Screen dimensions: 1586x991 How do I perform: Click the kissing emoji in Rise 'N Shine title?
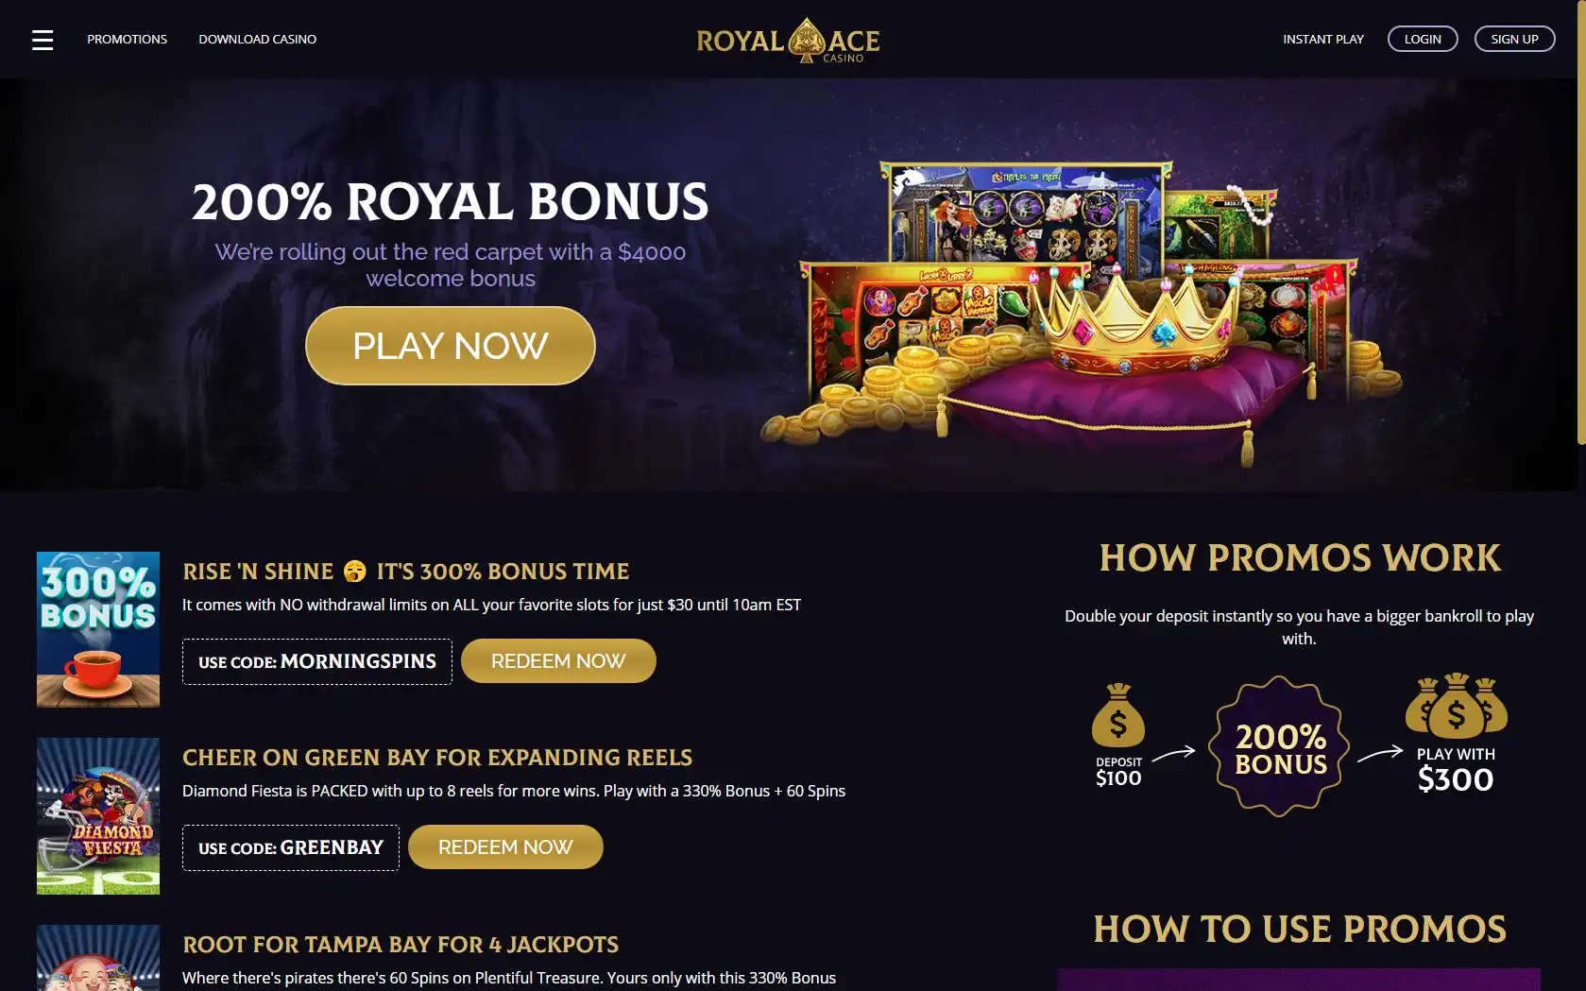tap(354, 571)
